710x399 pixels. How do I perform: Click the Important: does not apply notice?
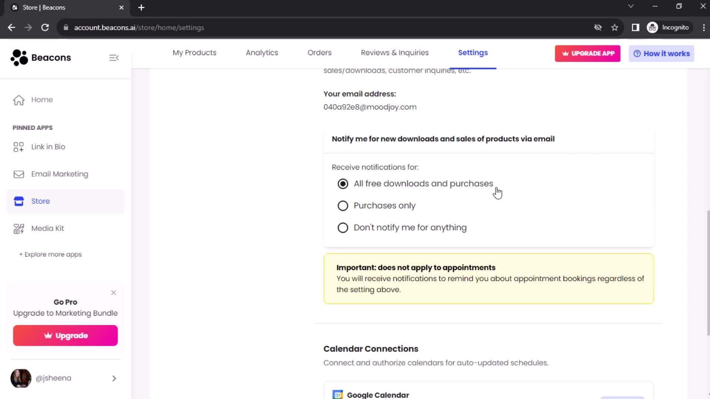pos(488,279)
